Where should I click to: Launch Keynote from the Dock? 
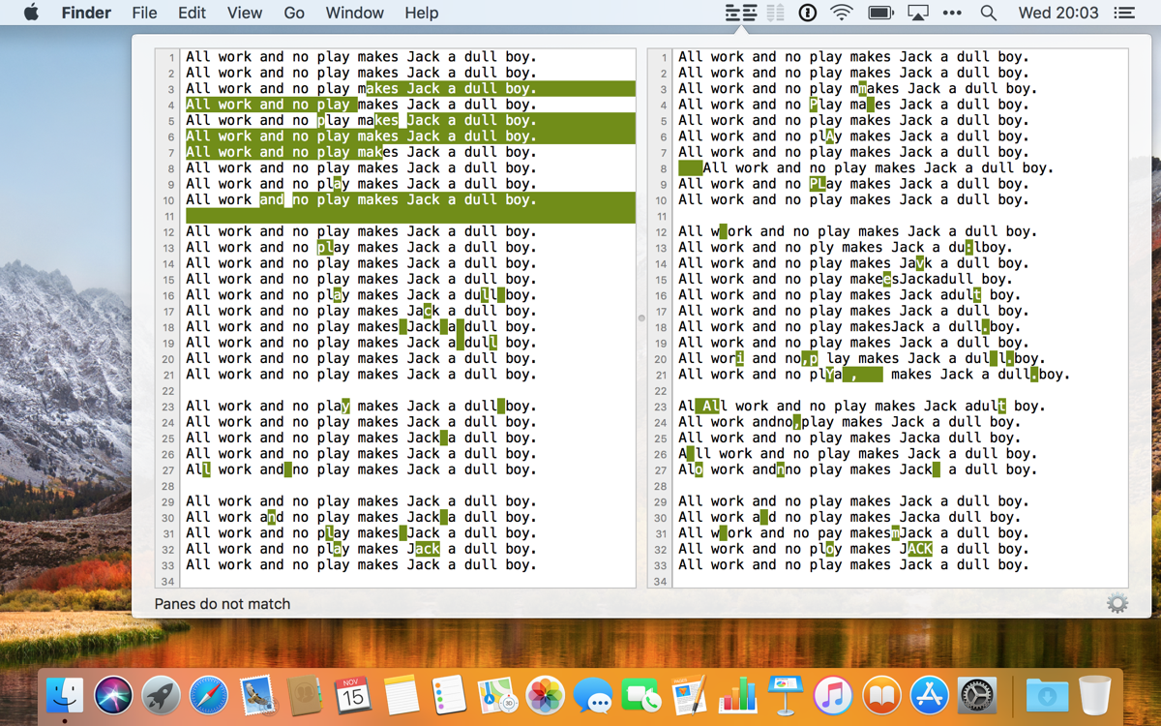785,695
